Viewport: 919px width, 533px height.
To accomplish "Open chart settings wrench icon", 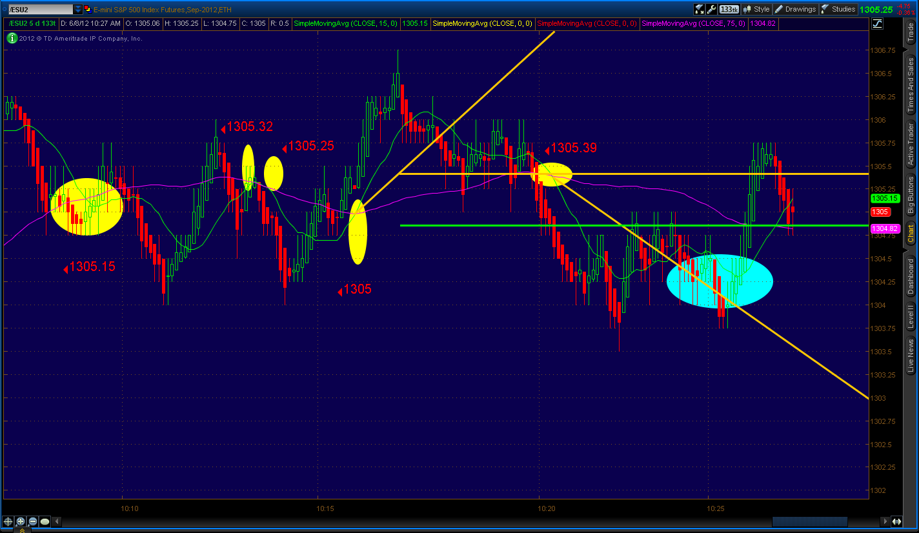I will point(711,9).
